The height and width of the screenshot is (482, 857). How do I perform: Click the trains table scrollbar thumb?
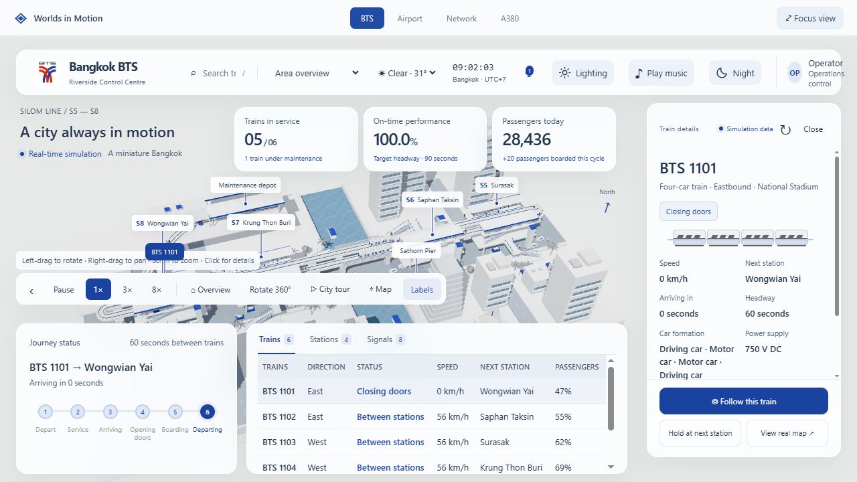[611, 399]
